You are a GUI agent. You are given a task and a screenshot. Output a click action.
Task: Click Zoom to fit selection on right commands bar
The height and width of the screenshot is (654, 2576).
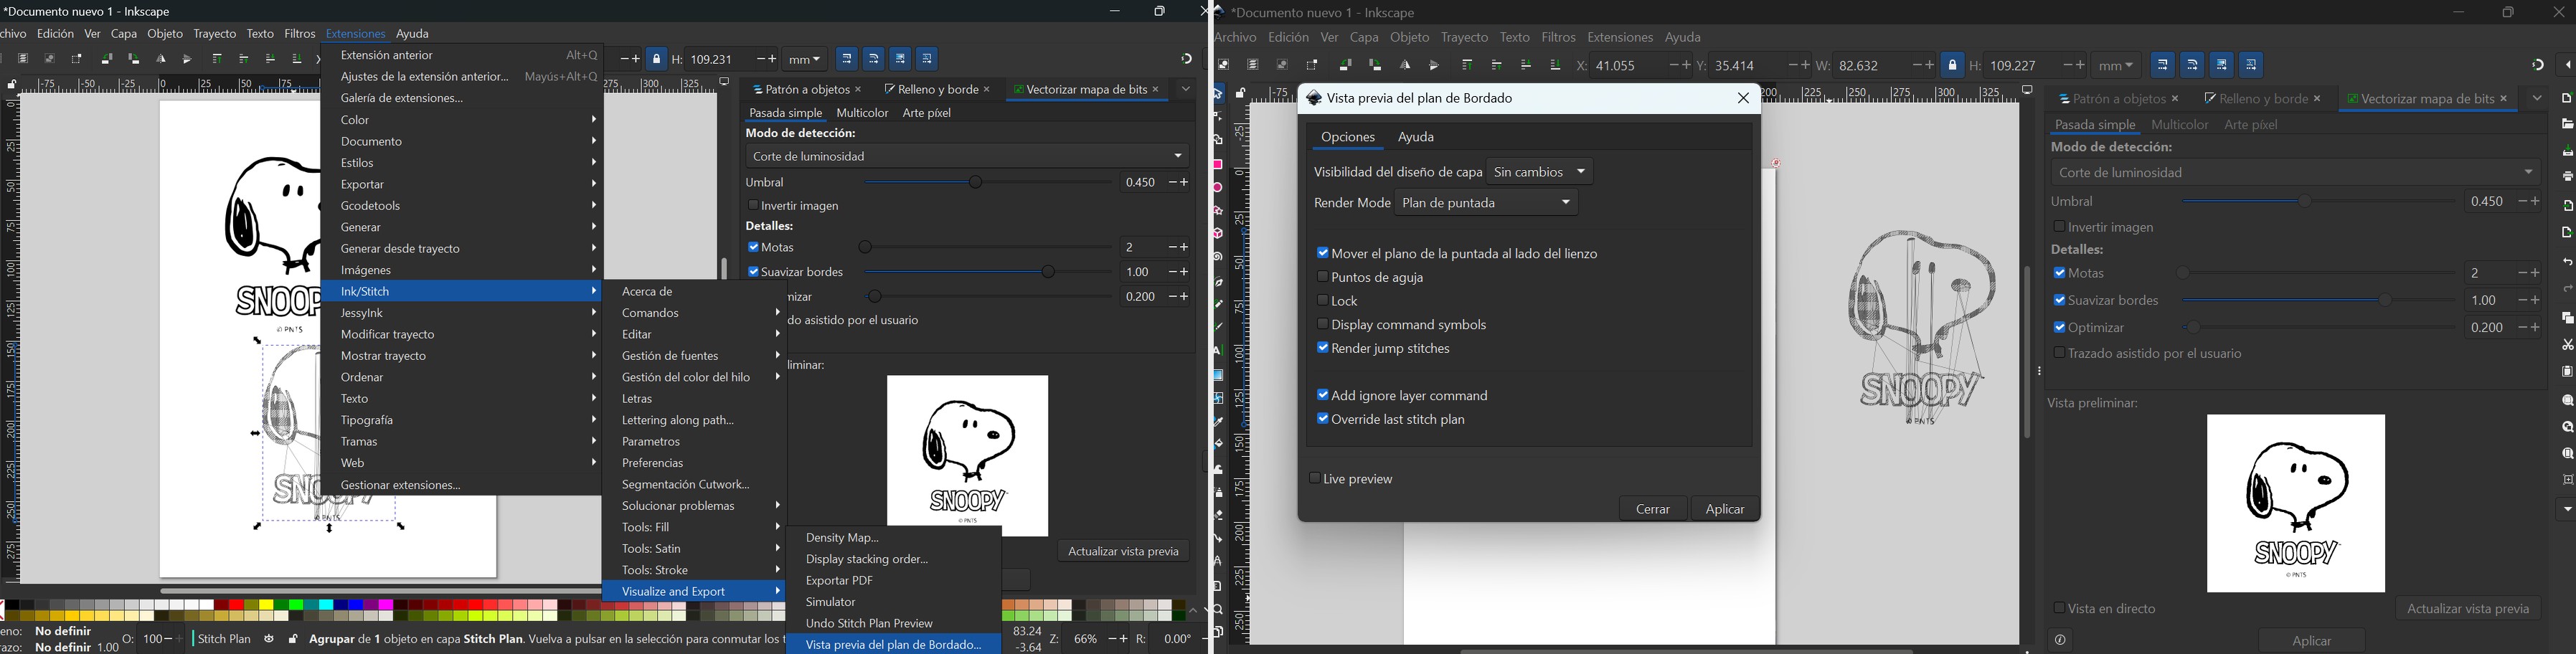pos(2567,401)
